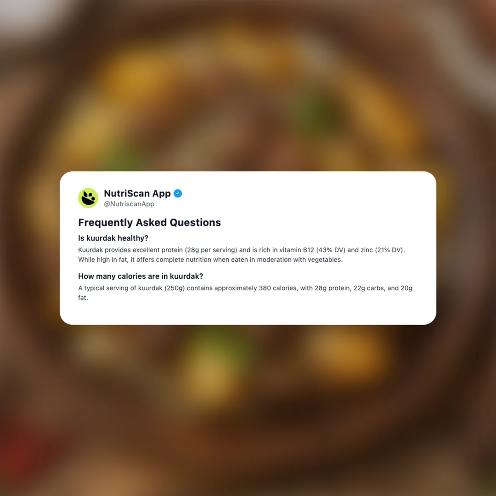Screen dimensions: 496x496
Task: Click the word 'kuurdak?' in calories question
Action: point(186,276)
